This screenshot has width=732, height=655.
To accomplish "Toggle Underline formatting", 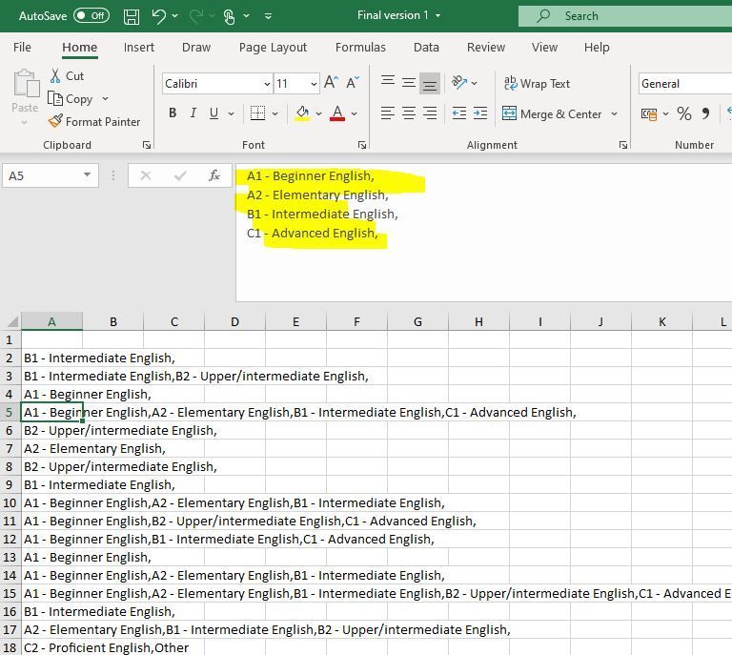I will [213, 113].
